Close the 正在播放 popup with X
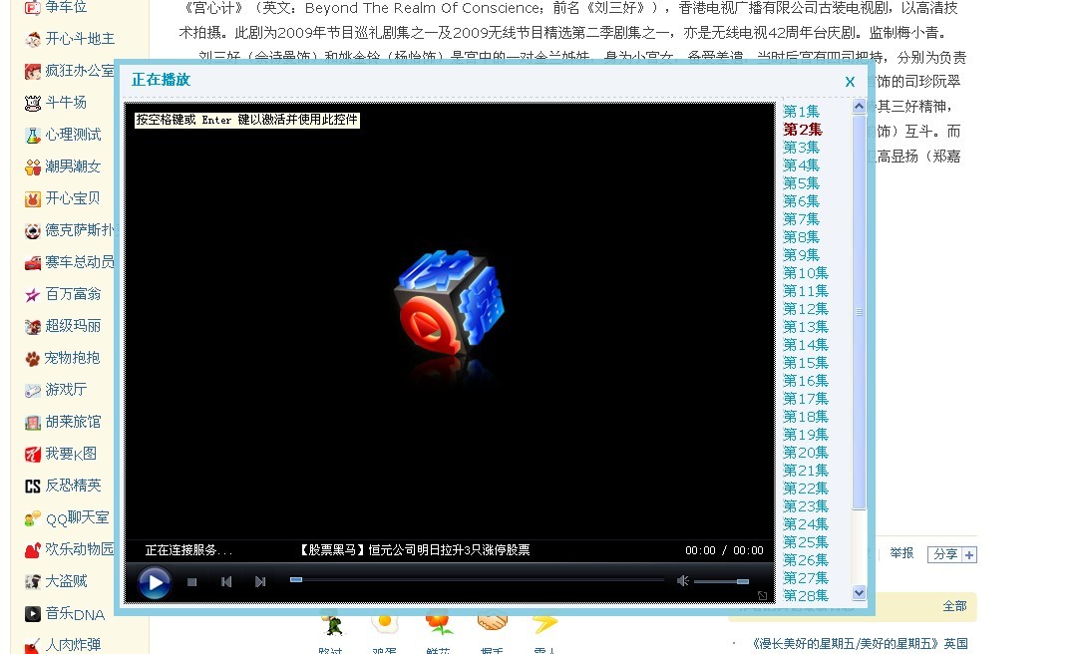 coord(850,82)
